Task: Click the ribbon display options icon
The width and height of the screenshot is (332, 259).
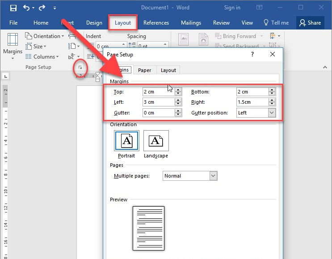Action: [260, 8]
